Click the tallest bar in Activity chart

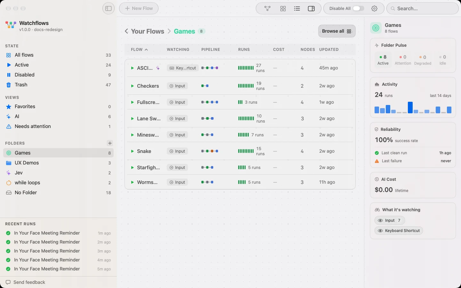pos(410,108)
